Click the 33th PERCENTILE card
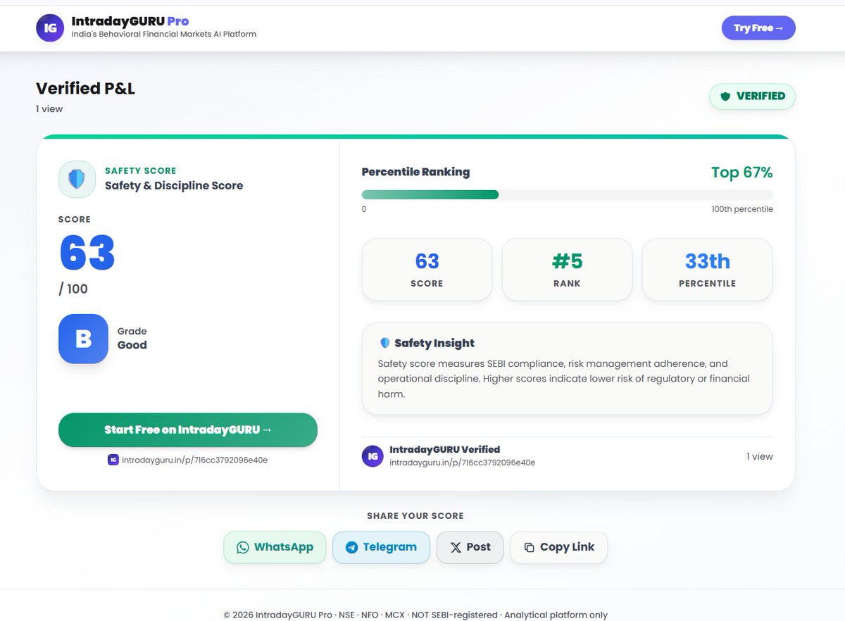This screenshot has width=845, height=621. tap(707, 269)
